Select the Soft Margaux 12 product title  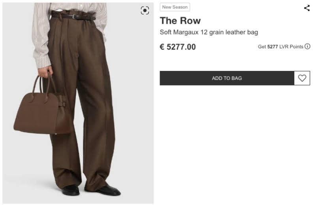pos(209,32)
